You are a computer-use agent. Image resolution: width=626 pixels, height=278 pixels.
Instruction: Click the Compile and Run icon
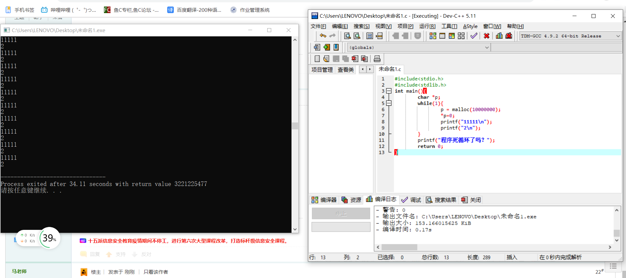point(452,36)
